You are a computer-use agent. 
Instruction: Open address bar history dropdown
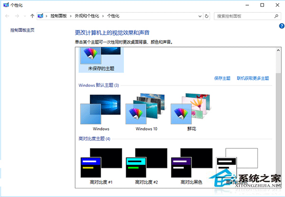point(200,16)
